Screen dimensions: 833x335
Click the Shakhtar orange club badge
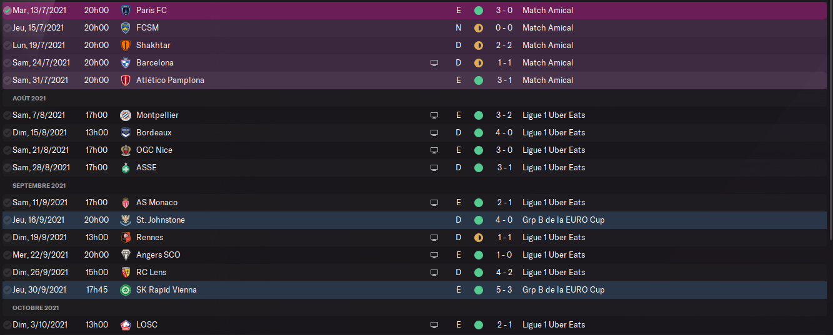(x=126, y=46)
